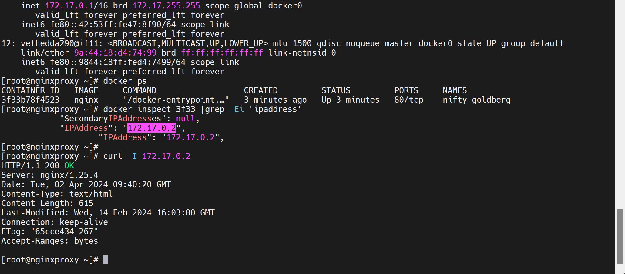This screenshot has width=625, height=274.
Task: Click the container name nifty_goldberg
Action: point(476,100)
